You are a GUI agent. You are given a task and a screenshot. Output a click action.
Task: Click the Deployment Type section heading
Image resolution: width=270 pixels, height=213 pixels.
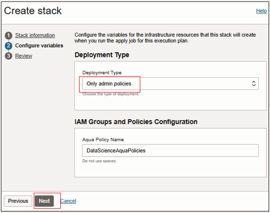coord(102,55)
